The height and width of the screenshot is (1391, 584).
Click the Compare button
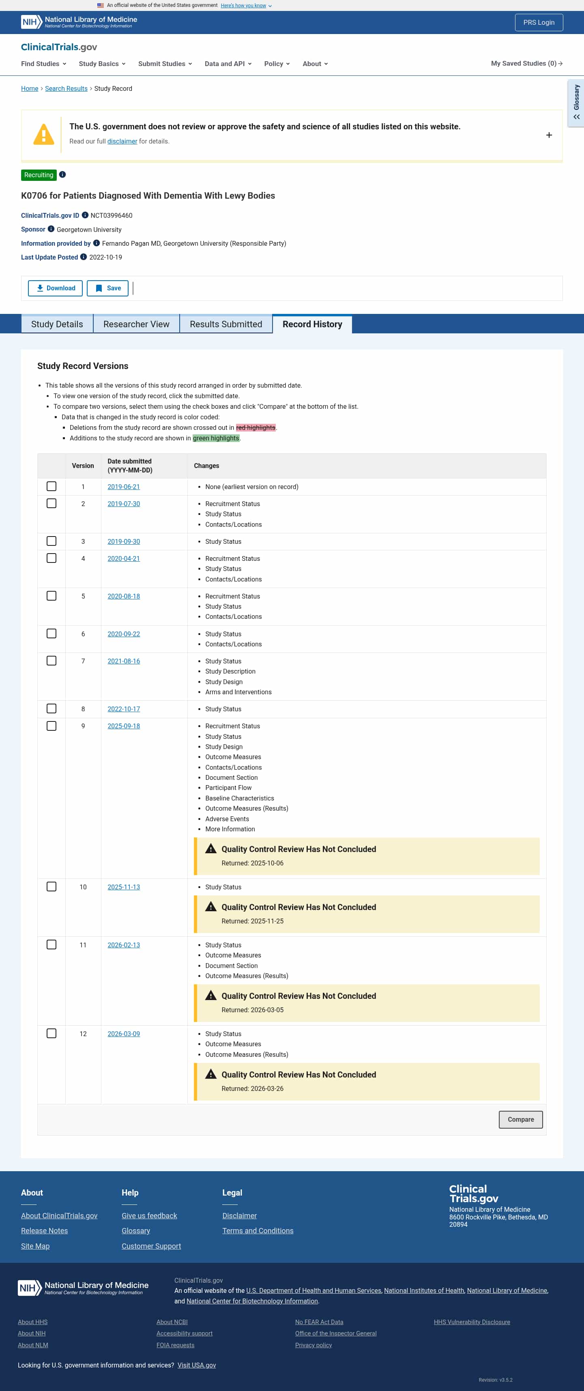click(520, 1119)
